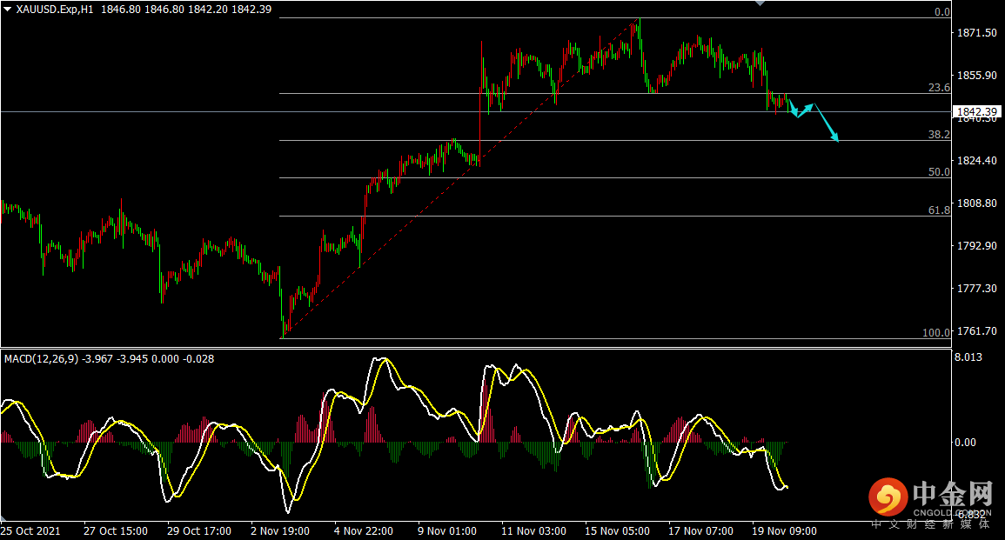Open the triangle menu beside XAUUSD.Exp,H1
Viewport: 1005px width, 540px height.
coord(8,9)
